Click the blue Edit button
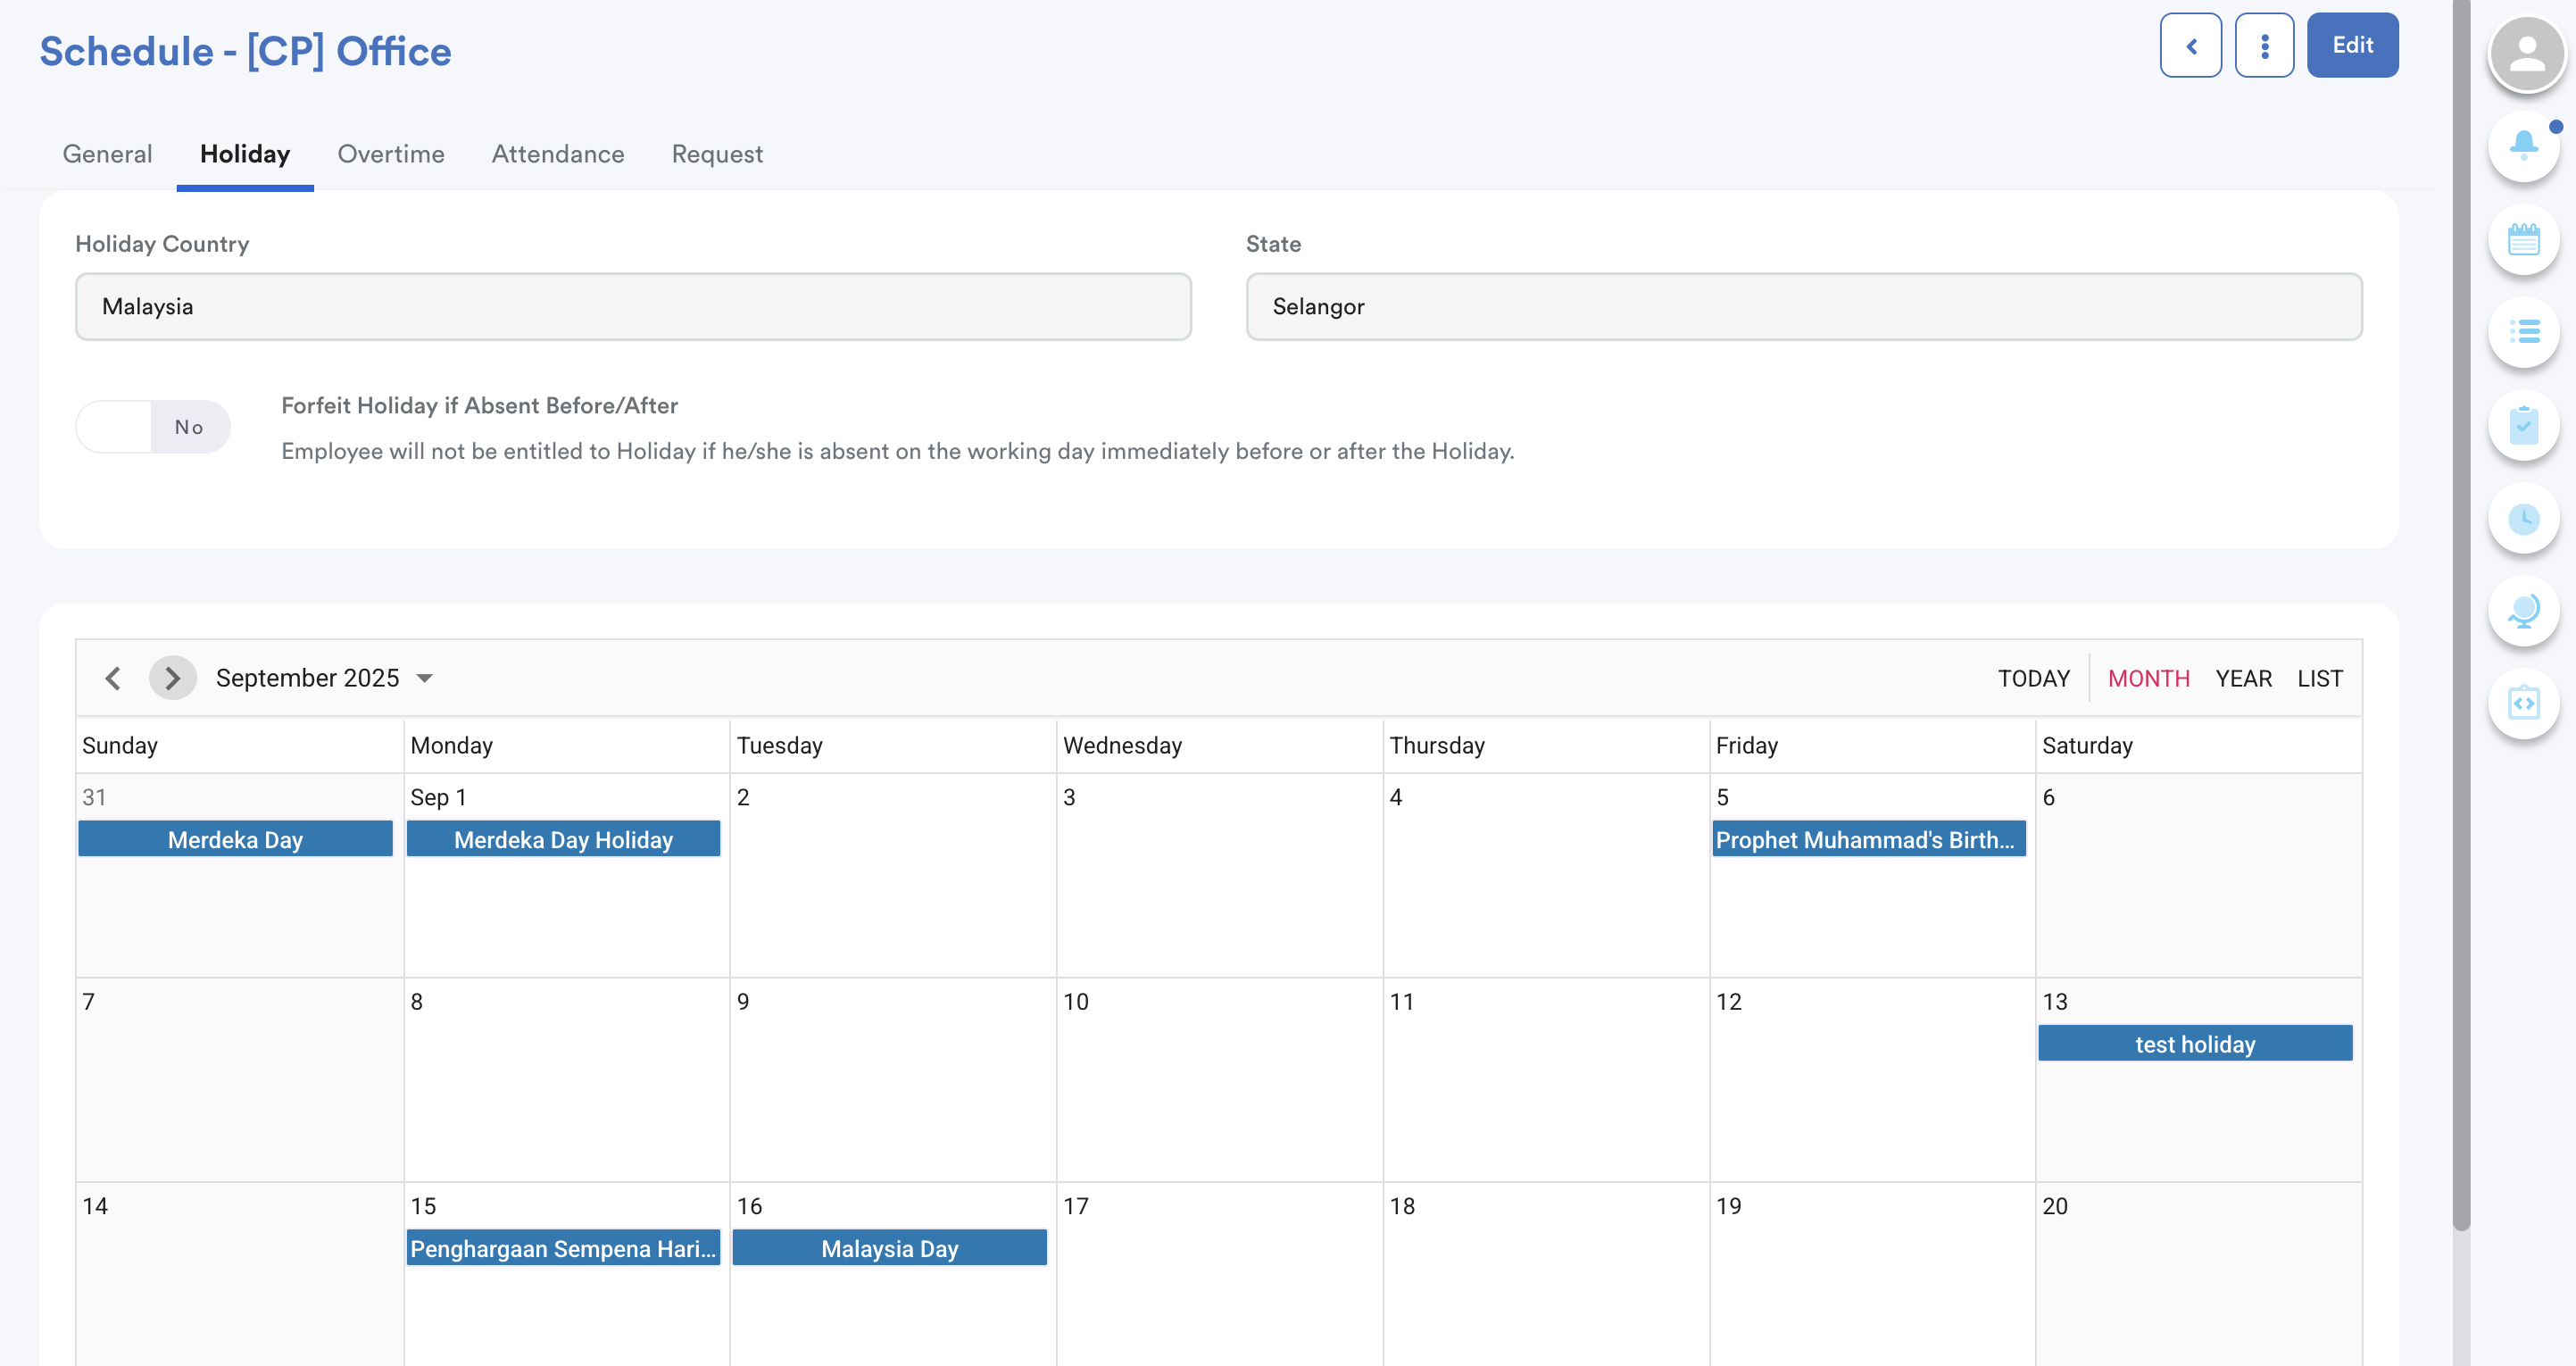 coord(2352,46)
